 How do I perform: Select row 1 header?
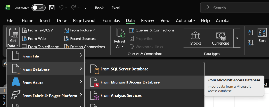click(x=3, y=91)
